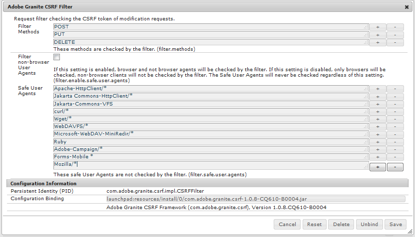Edit the DELETE filter method field
This screenshot has width=415, height=237.
pyautogui.click(x=211, y=42)
